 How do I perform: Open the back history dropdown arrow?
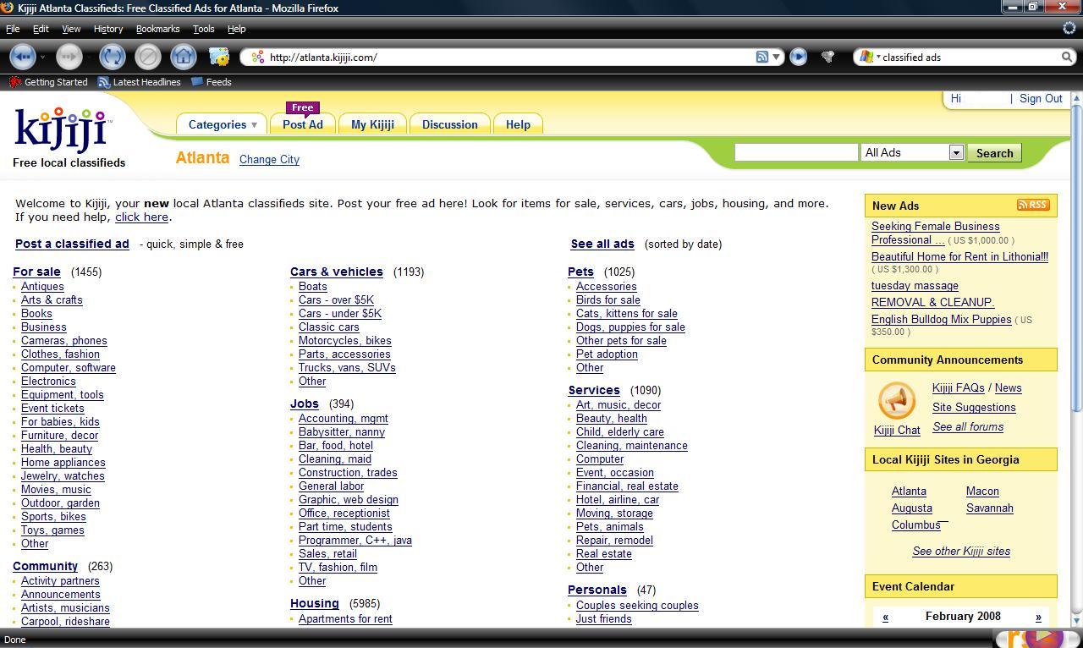point(42,58)
